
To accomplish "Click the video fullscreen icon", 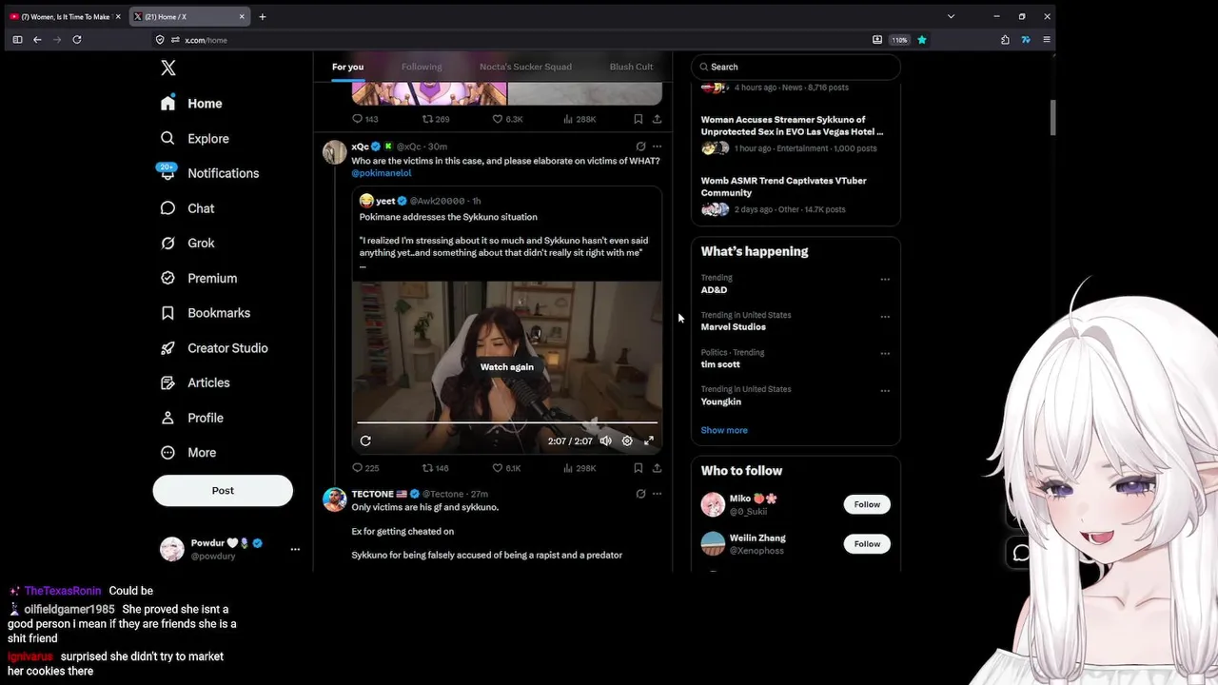I will point(649,440).
